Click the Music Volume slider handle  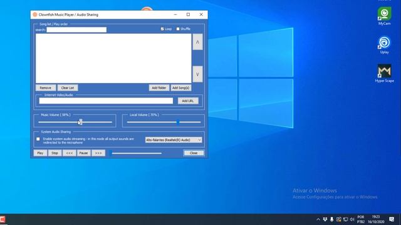pyautogui.click(x=81, y=122)
